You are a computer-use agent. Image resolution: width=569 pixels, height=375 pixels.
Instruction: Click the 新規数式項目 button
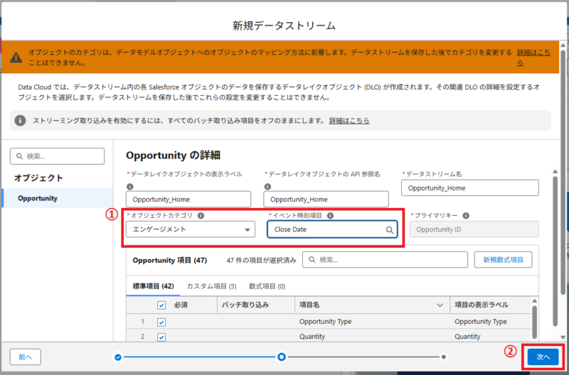(x=503, y=260)
